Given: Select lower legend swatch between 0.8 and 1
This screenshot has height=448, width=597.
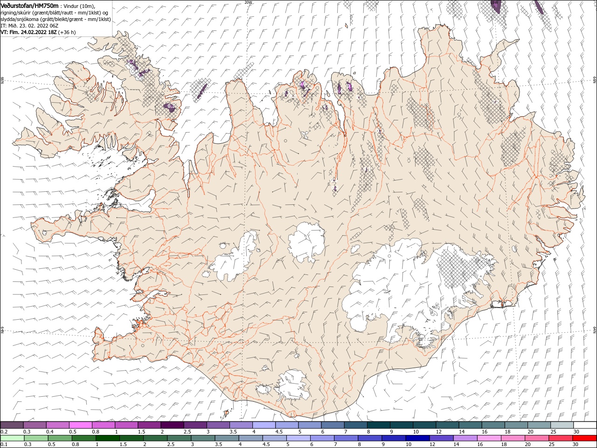Looking at the screenshot, I should pos(83,438).
